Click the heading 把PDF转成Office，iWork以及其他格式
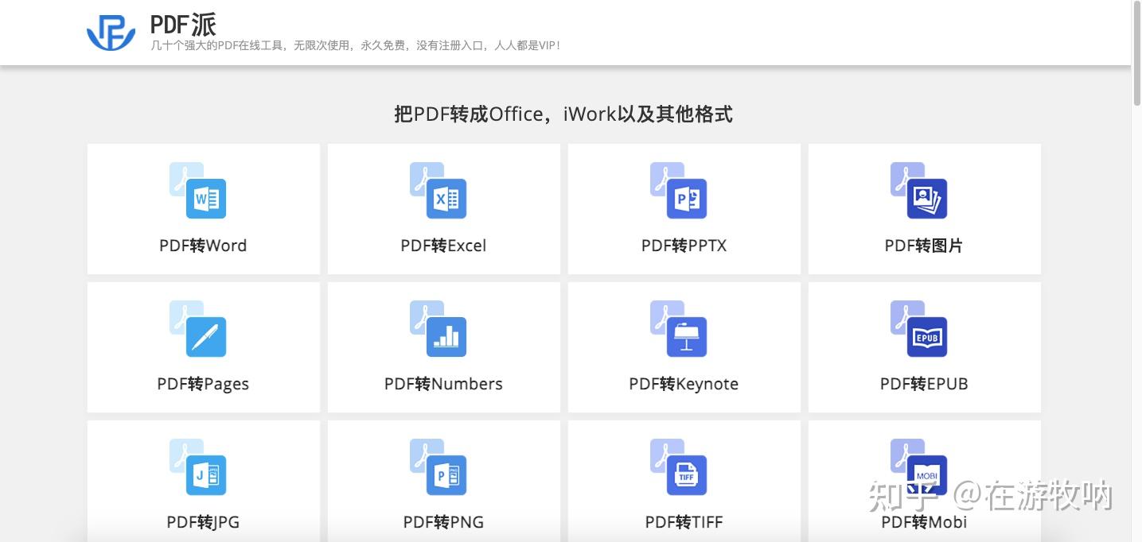The width and height of the screenshot is (1142, 542). pyautogui.click(x=563, y=114)
